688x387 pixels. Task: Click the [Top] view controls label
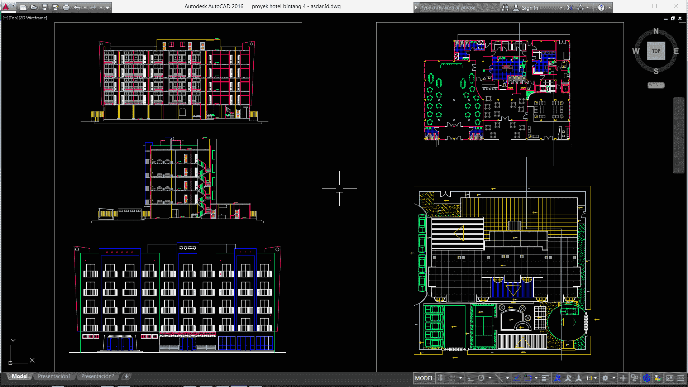[13, 18]
